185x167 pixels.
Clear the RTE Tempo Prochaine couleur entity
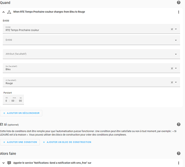click(x=172, y=29)
